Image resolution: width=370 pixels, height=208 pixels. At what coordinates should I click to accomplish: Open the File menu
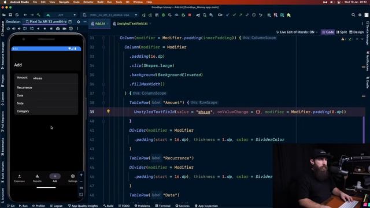coord(35,2)
